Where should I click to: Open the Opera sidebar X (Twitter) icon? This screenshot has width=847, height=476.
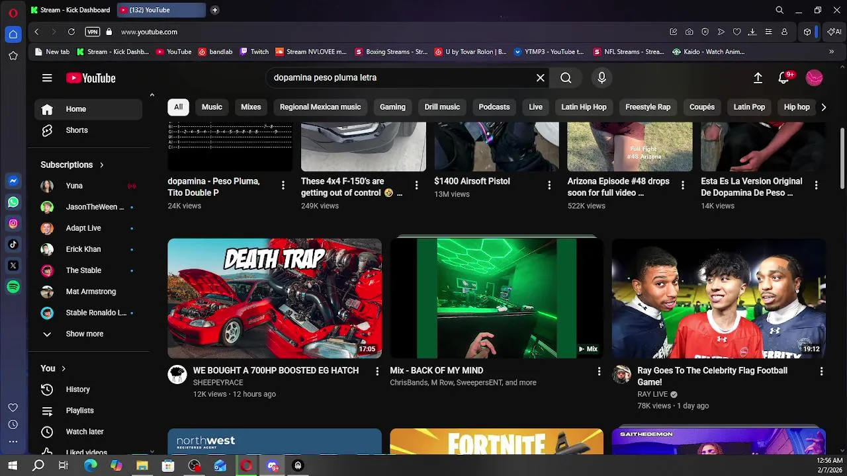(x=13, y=266)
